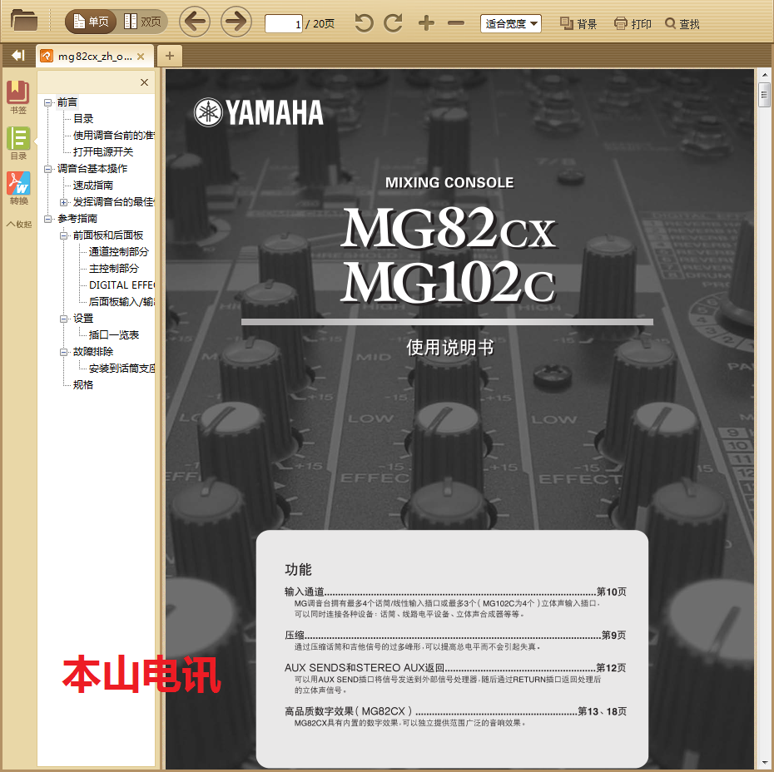
Task: Rotate page clockwise
Action: [394, 23]
